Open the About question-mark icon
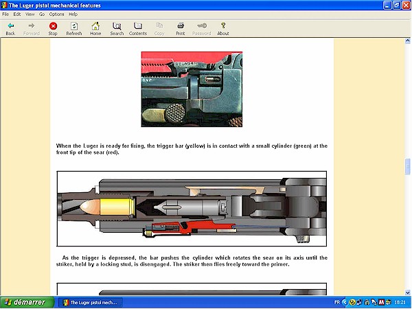The width and height of the screenshot is (412, 309). [x=223, y=25]
